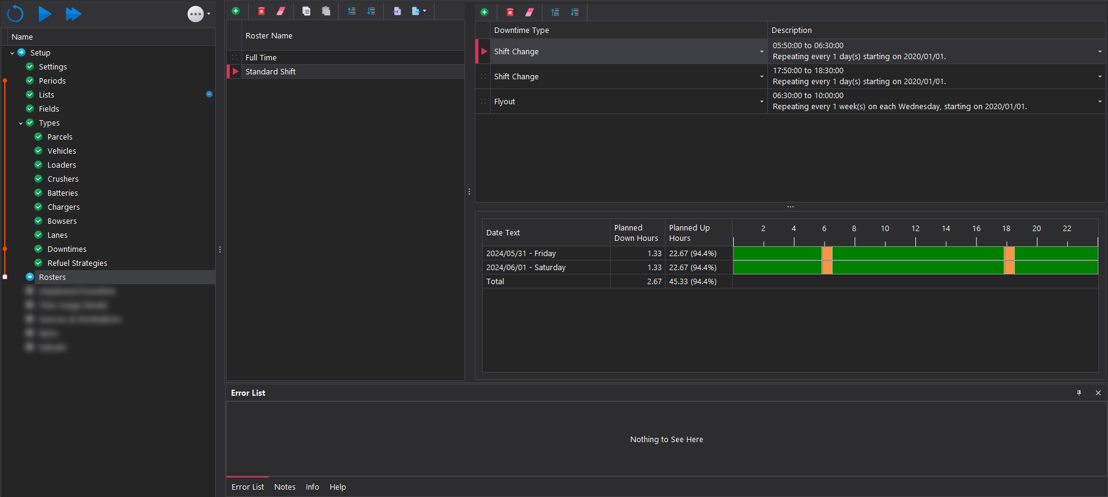The height and width of the screenshot is (497, 1108).
Task: Add a new downtime entry with green plus
Action: click(x=485, y=12)
